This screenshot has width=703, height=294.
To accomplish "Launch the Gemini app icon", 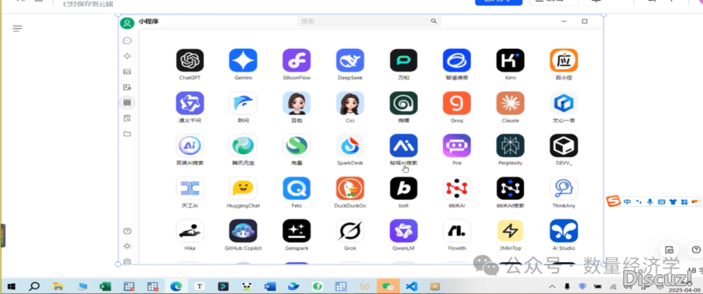I will 243,60.
